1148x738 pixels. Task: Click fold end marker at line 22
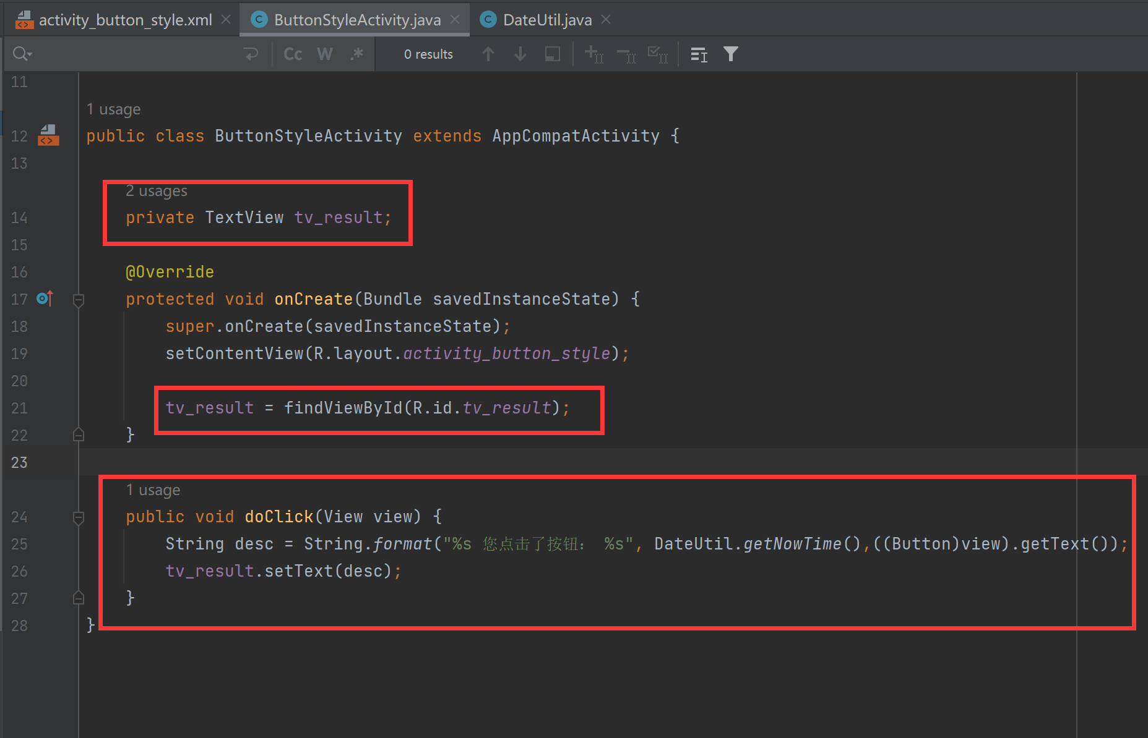coord(79,435)
